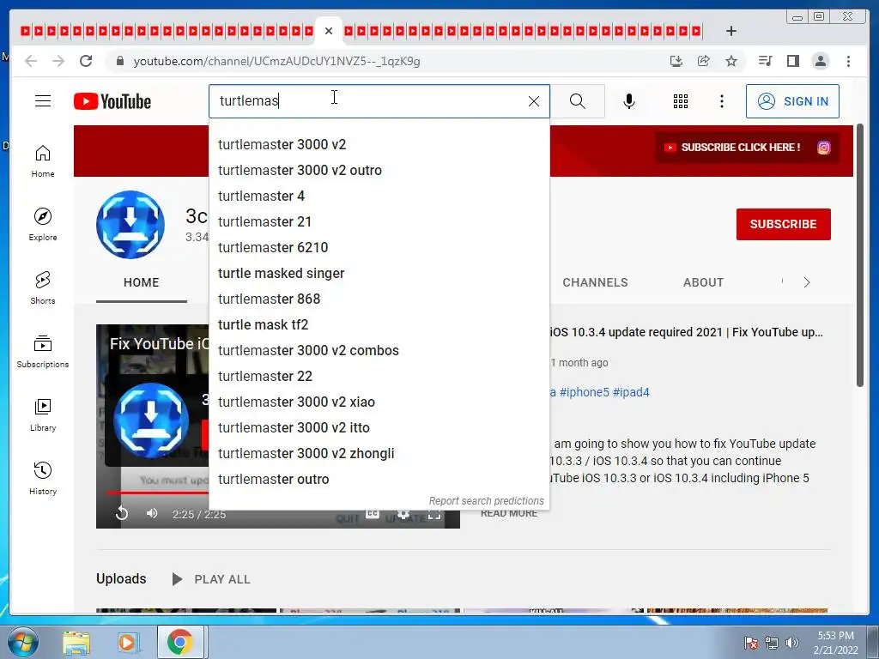Switch to the CHANNELS tab
Viewport: 879px width, 659px height.
(x=595, y=282)
